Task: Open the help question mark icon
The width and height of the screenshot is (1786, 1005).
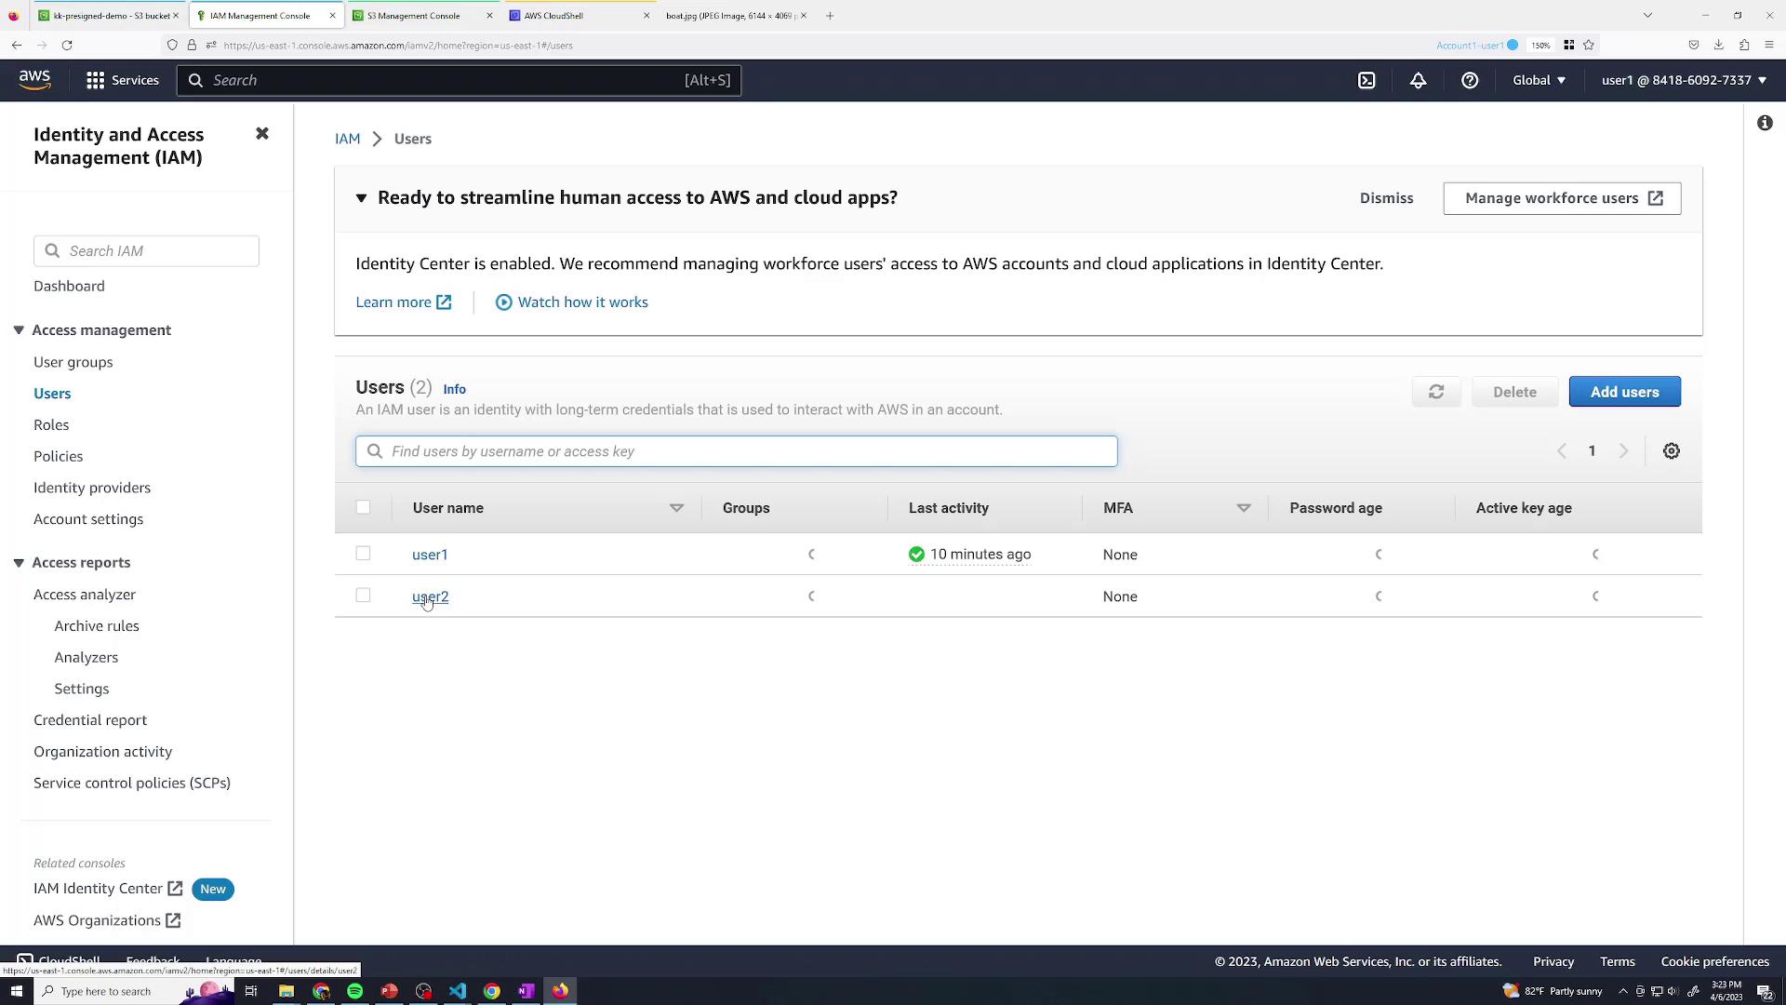Action: [1470, 80]
